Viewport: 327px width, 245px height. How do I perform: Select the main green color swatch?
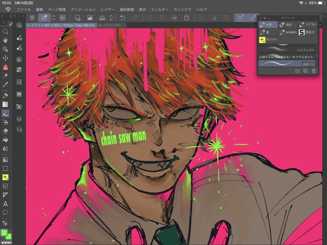[x=4, y=233]
